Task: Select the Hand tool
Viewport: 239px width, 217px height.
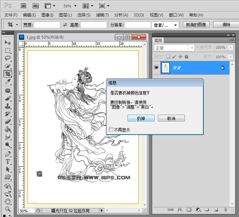Action: point(8,202)
